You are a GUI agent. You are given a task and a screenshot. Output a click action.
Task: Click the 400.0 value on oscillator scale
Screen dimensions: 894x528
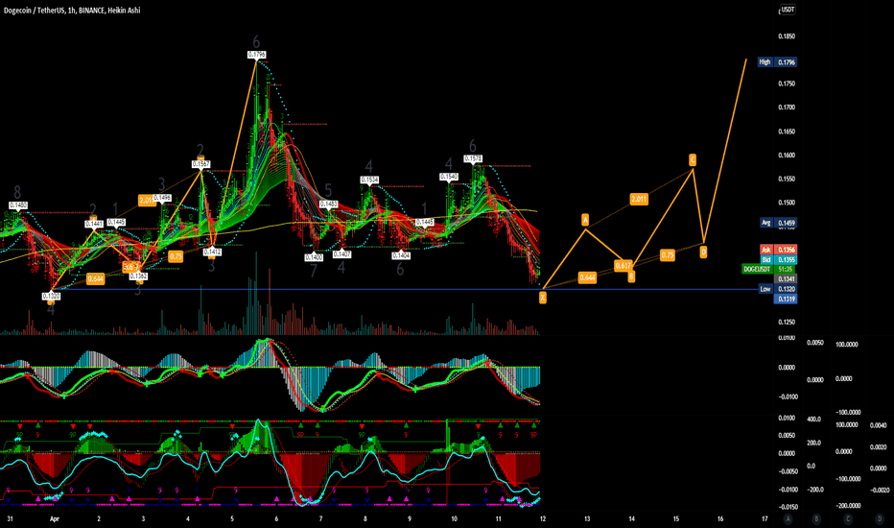pos(814,419)
